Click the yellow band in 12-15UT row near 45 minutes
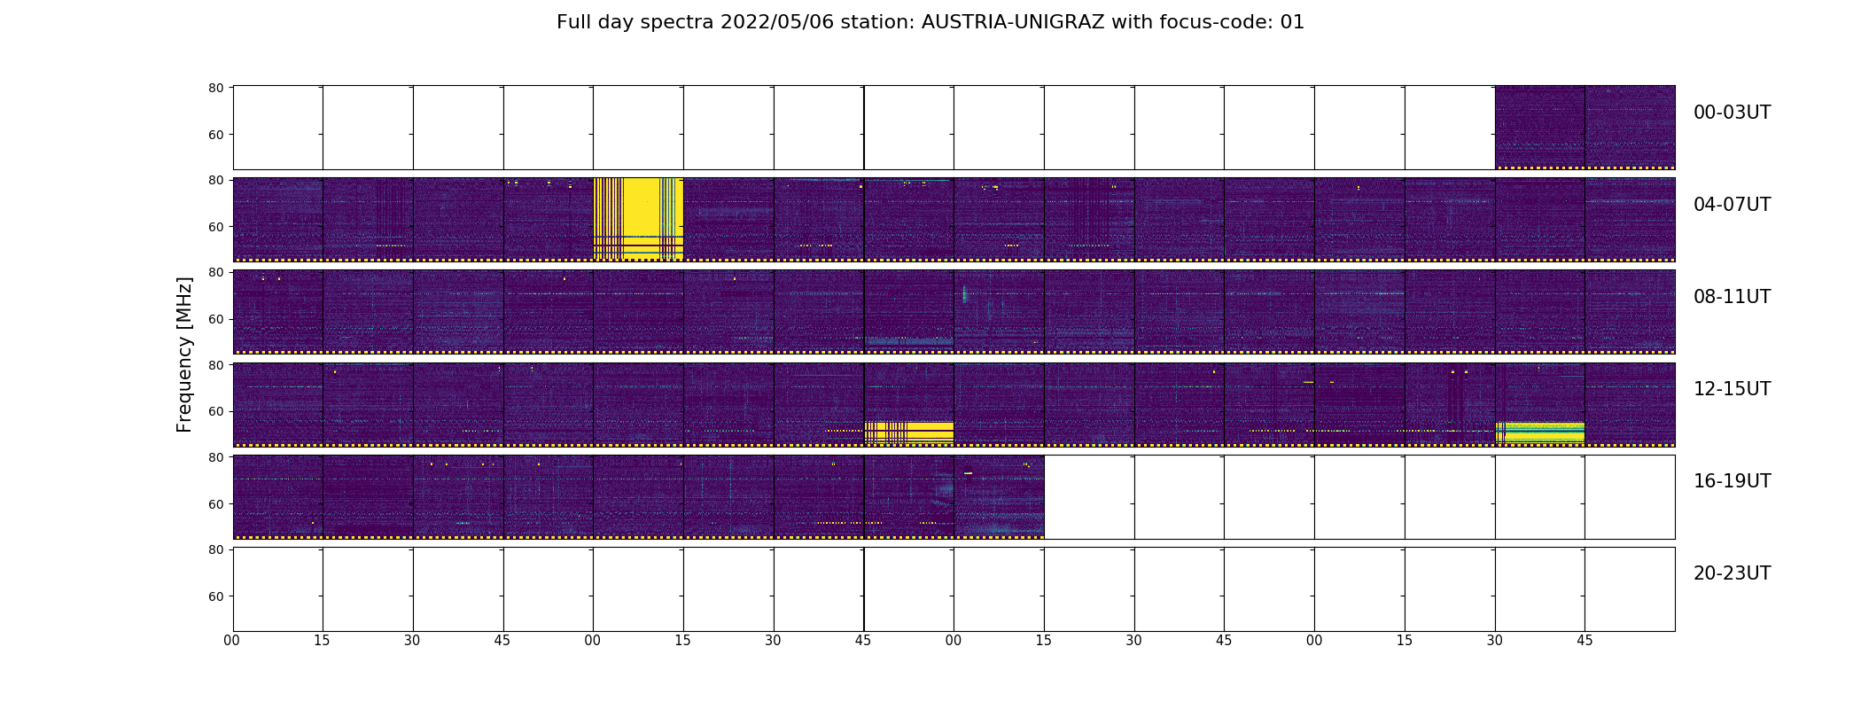The image size is (1861, 709). [909, 432]
